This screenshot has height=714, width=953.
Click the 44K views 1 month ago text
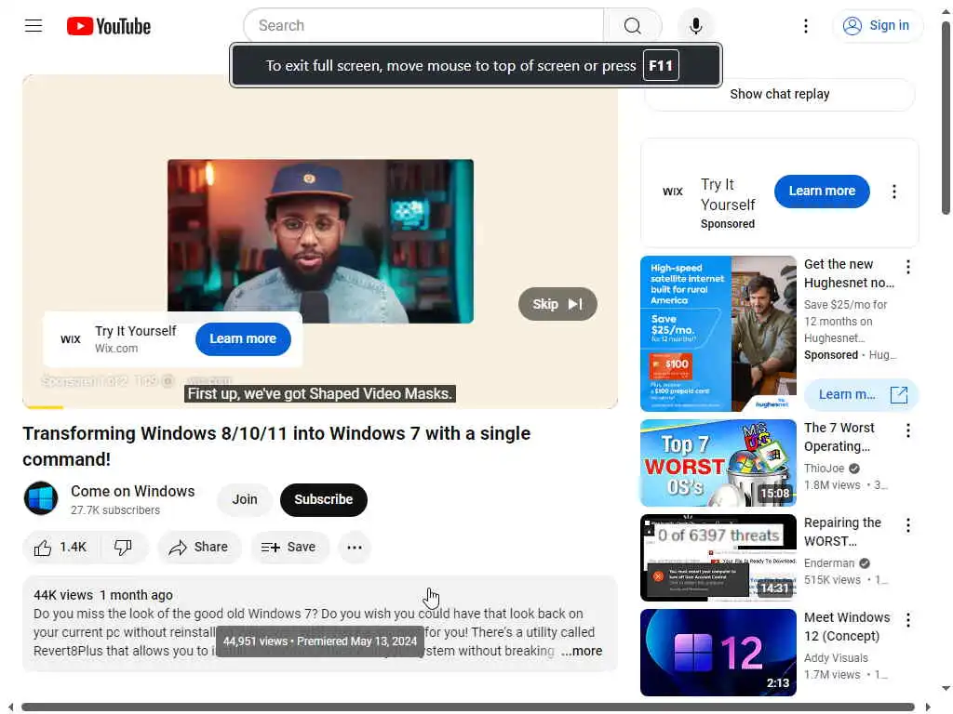(x=103, y=596)
